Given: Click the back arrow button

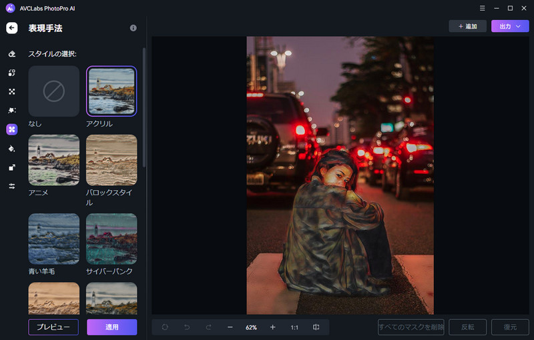Looking at the screenshot, I should 12,28.
